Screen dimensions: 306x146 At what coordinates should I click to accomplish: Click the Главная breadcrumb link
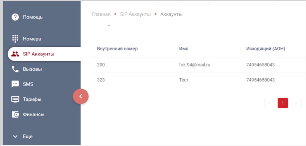point(101,14)
